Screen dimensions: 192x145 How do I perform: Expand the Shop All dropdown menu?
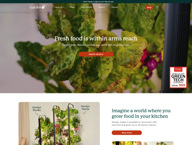pyautogui.click(x=59, y=7)
